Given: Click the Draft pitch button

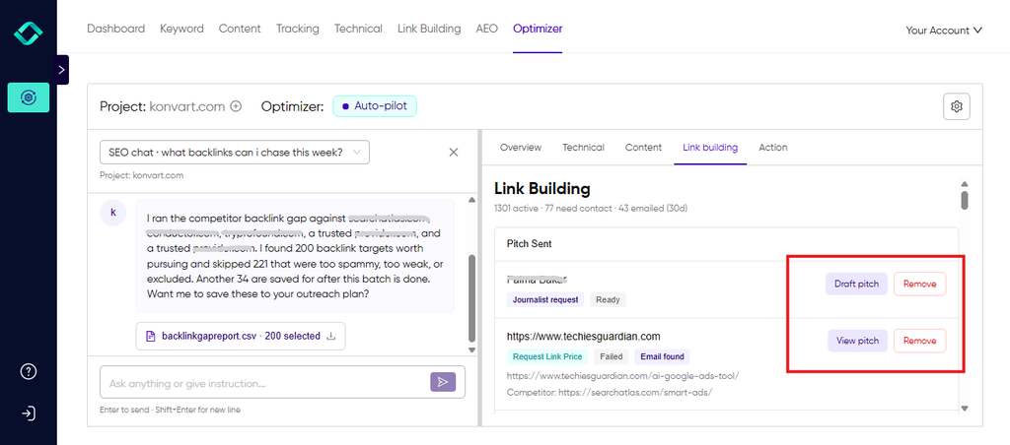Looking at the screenshot, I should pyautogui.click(x=856, y=284).
